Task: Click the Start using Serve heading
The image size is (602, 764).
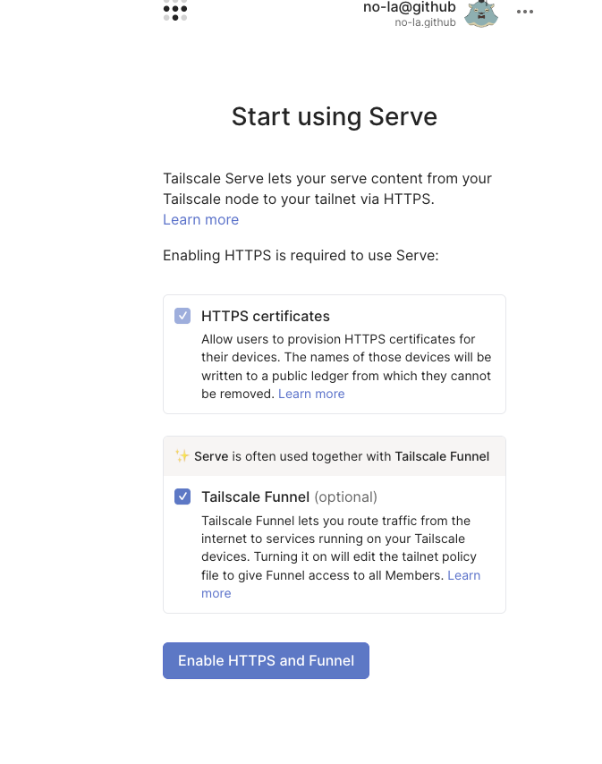Action: [x=335, y=117]
